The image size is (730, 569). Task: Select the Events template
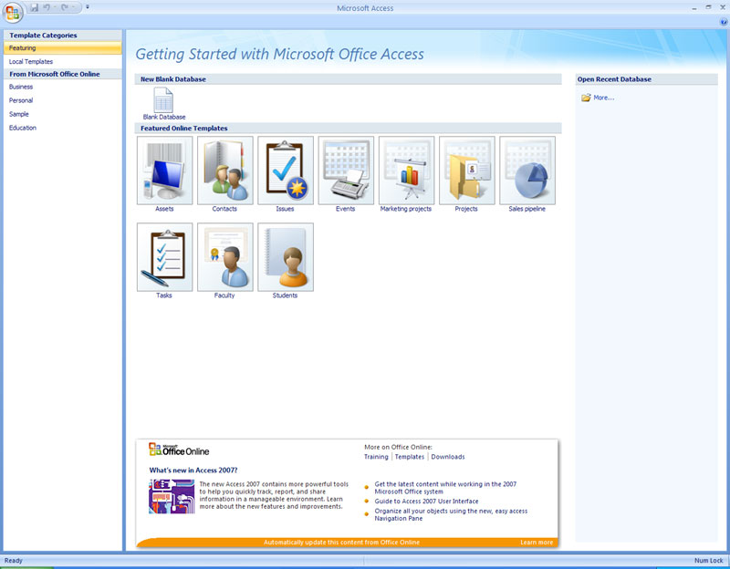click(x=346, y=174)
